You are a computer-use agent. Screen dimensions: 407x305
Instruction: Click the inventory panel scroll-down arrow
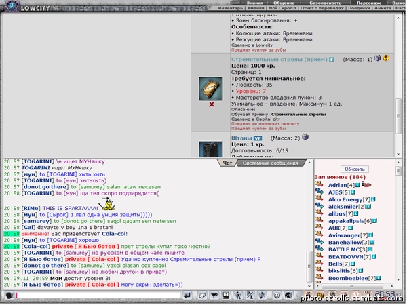click(x=398, y=154)
